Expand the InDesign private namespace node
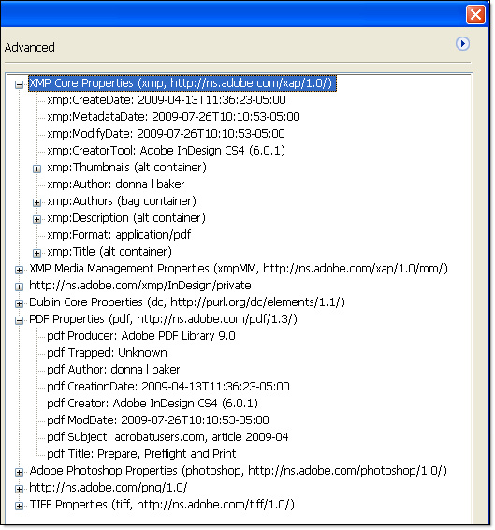Viewport: 495px width, 530px height. (x=20, y=287)
